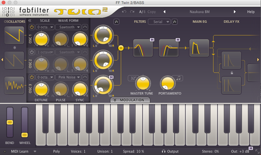This screenshot has width=261, height=155.
Task: Go to the next preset arrow
Action: (x=235, y=12)
